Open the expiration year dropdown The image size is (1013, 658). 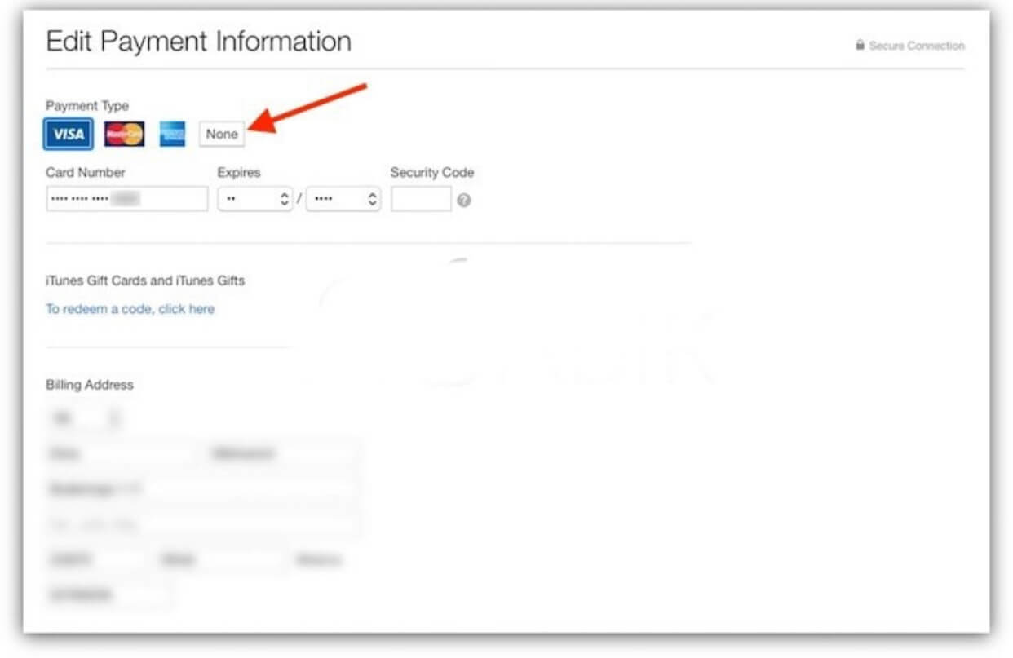click(x=343, y=199)
